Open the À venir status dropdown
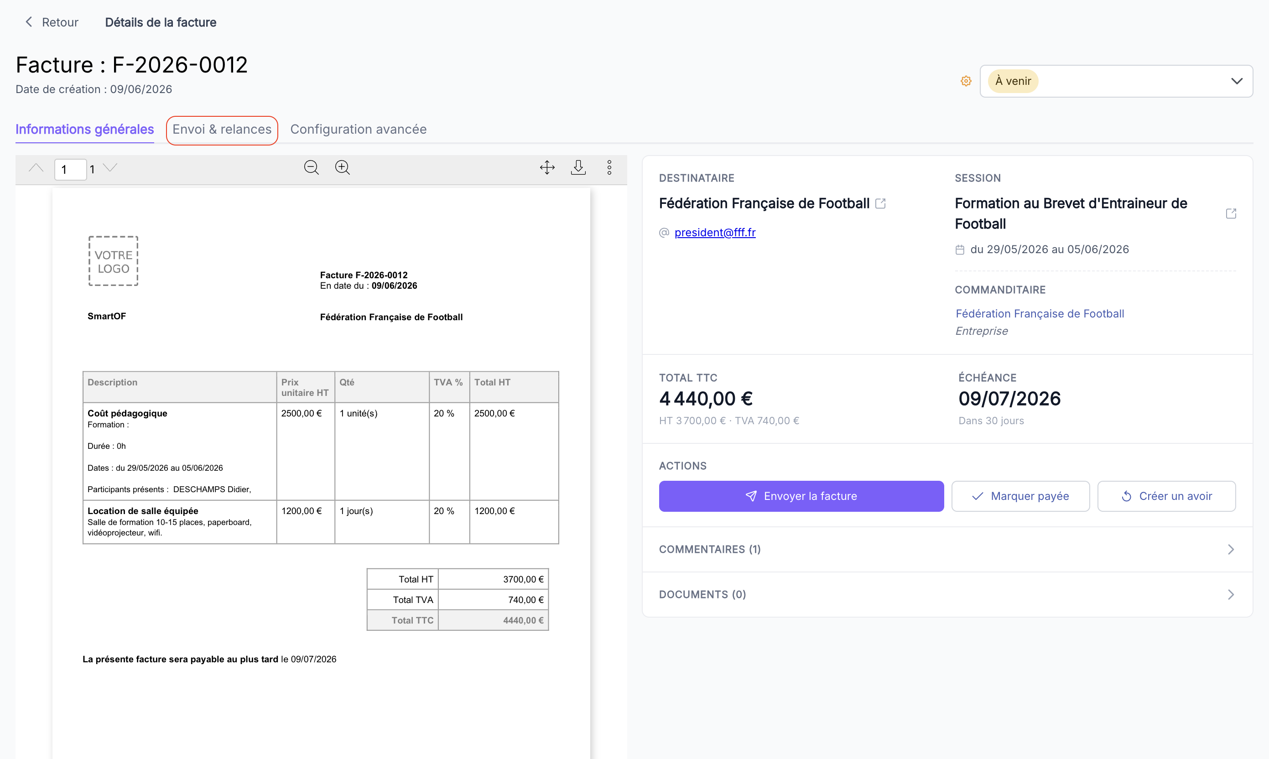The image size is (1269, 759). (1116, 81)
